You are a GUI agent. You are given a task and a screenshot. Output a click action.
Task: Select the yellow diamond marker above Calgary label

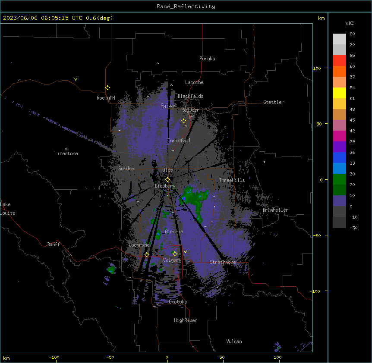click(x=175, y=254)
